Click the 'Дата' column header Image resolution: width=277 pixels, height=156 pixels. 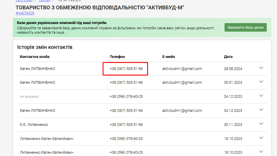228,57
